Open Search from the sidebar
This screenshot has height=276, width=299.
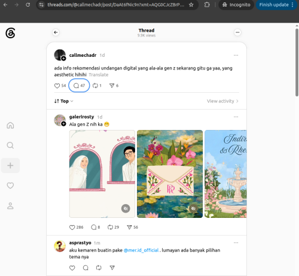pos(10,145)
